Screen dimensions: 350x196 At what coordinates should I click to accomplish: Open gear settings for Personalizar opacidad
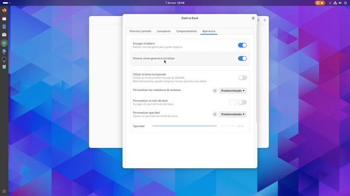point(215,114)
